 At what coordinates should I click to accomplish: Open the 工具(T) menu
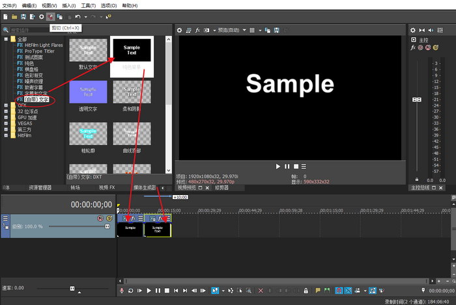[x=79, y=5]
